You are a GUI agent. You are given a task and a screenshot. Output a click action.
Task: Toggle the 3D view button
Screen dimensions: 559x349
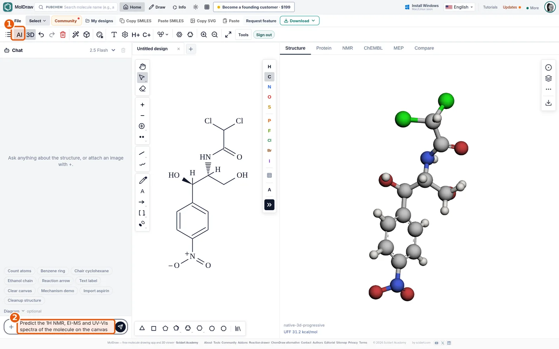click(x=30, y=35)
